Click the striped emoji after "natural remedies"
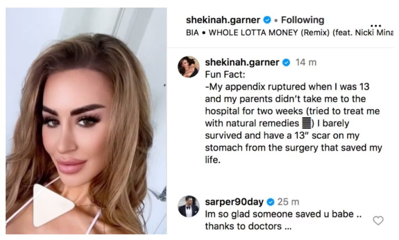399x240 pixels. click(306, 123)
